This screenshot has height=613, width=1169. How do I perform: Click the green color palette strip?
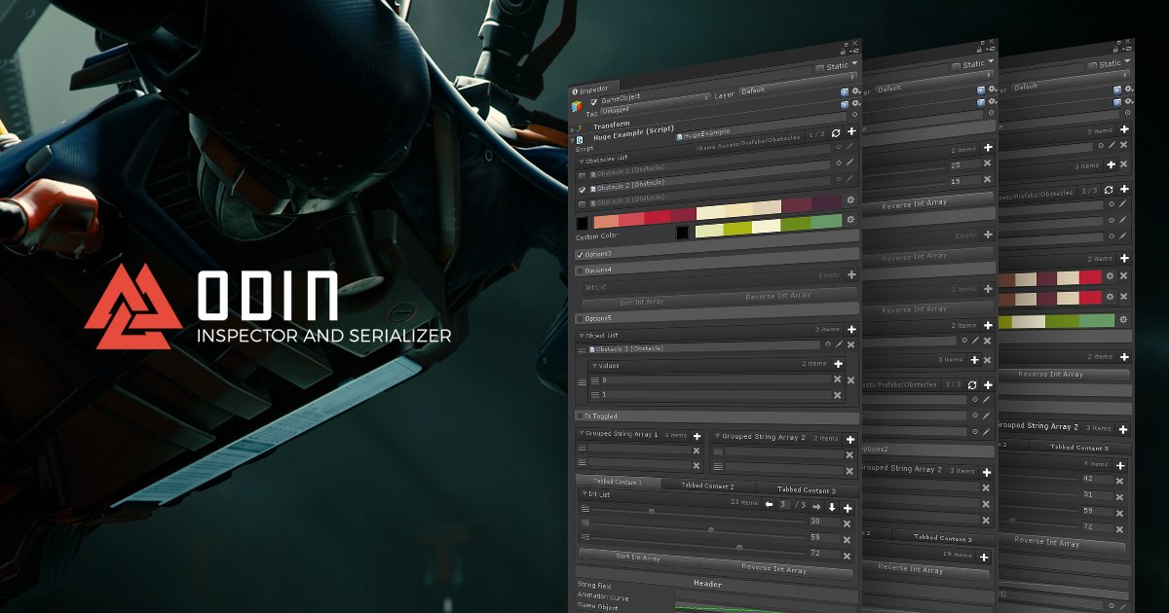(x=767, y=227)
